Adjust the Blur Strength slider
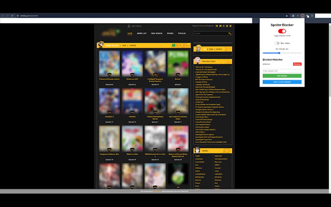This screenshot has width=331, height=207. 279,53
